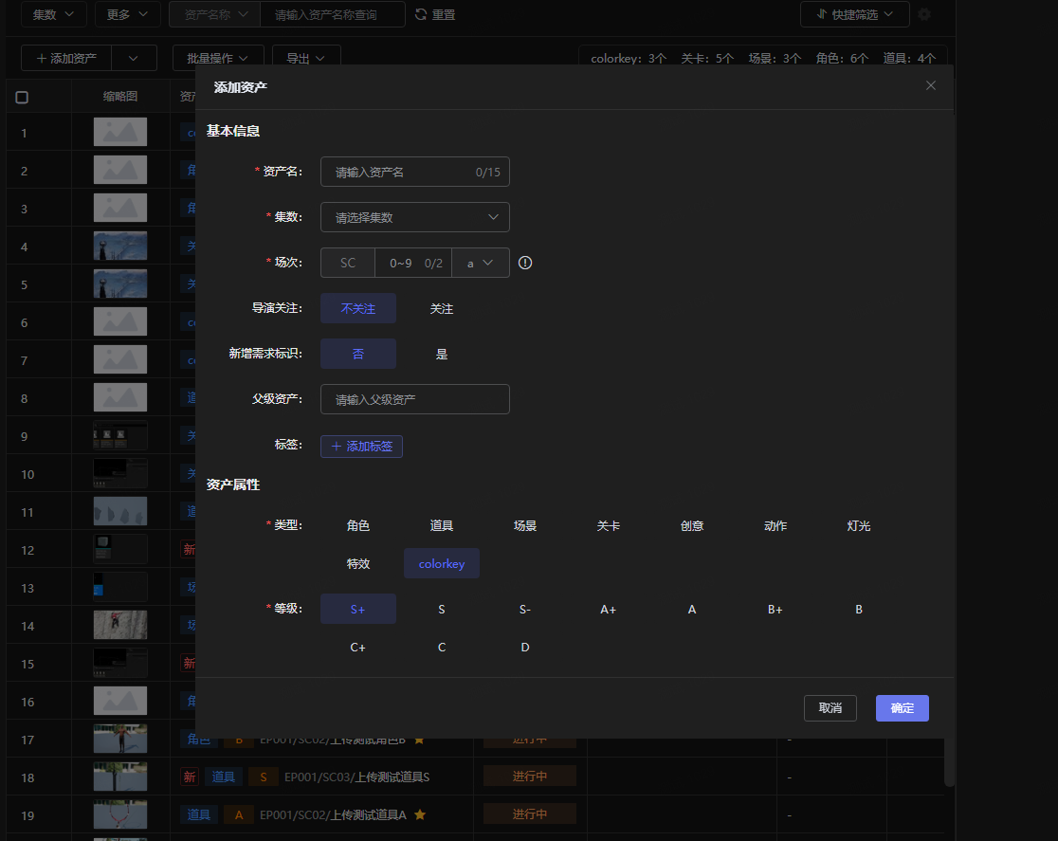Select the 道具 asset type
Image resolution: width=1058 pixels, height=841 pixels.
441,526
